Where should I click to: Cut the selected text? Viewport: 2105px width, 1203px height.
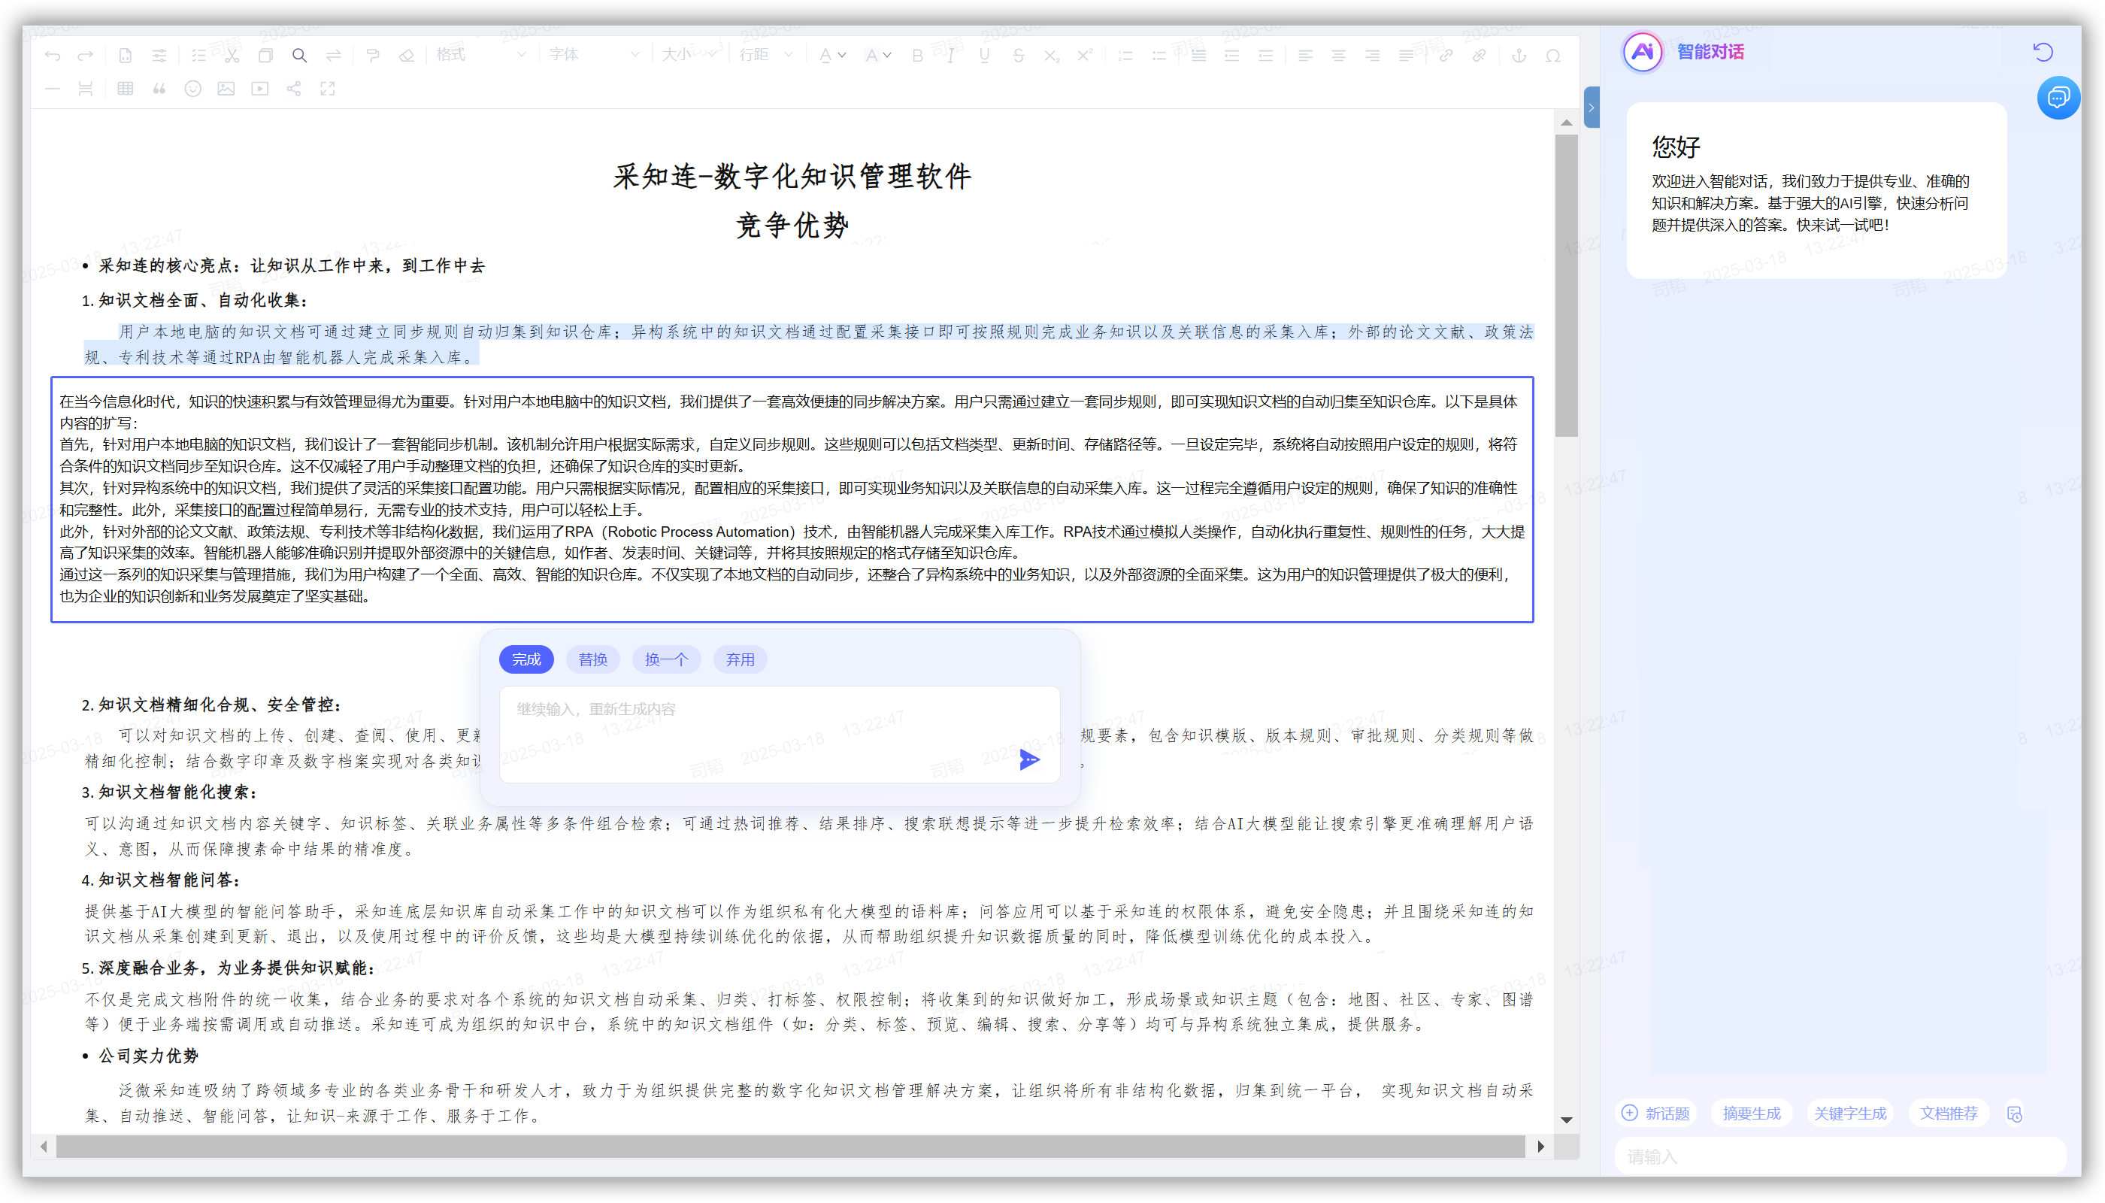tap(232, 56)
